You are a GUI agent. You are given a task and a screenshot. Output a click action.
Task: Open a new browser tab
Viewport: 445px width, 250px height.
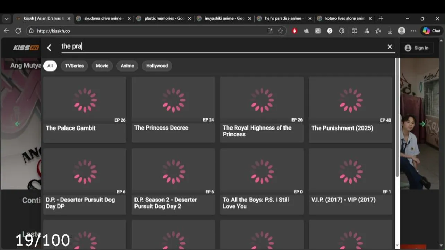coord(381,18)
